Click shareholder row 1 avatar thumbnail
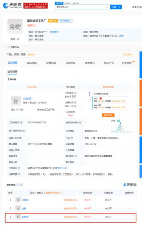 coord(18,200)
